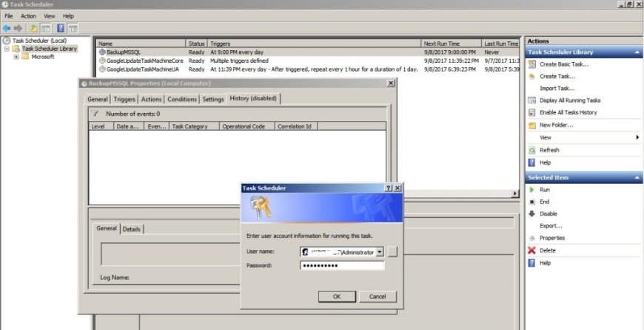644x330 pixels.
Task: Toggle the Show/Hide Action Pane icon
Action: pos(73,28)
